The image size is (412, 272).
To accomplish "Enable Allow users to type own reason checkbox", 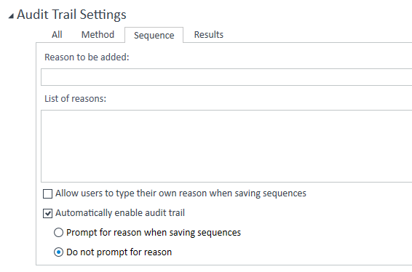I will (x=47, y=193).
